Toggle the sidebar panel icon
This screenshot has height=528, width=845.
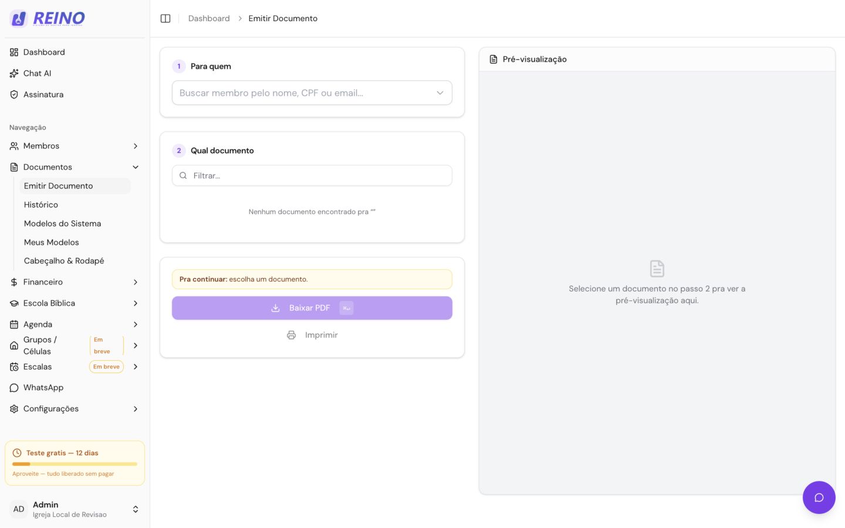165,19
